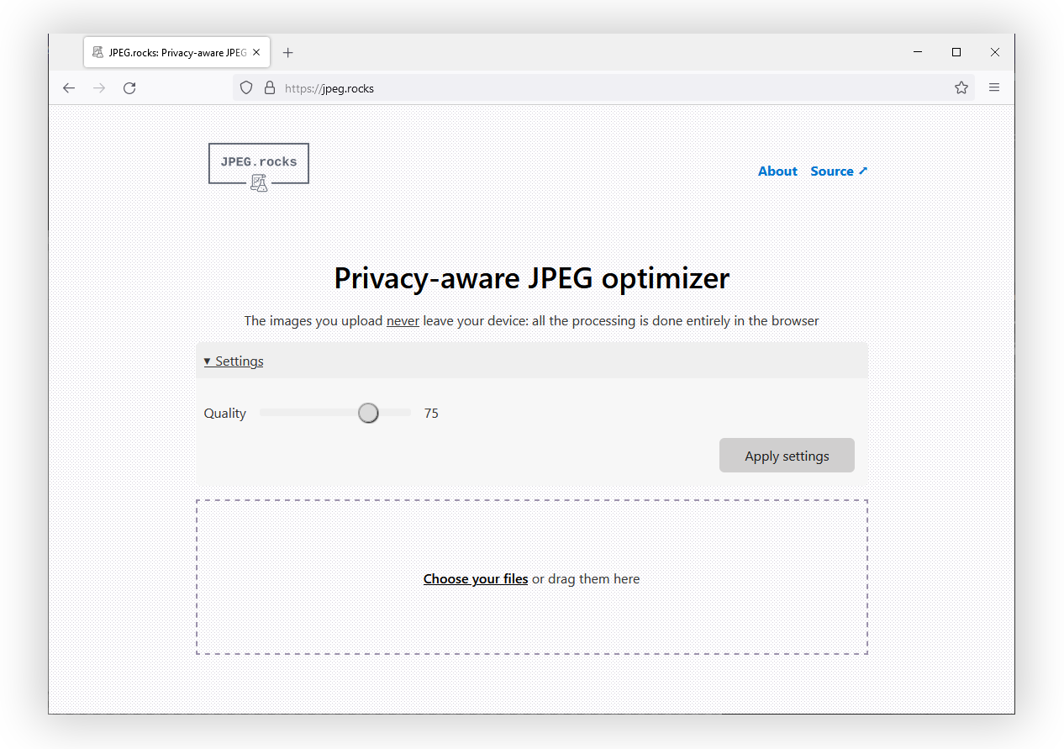Open the About page
The image size is (1064, 749).
click(777, 171)
